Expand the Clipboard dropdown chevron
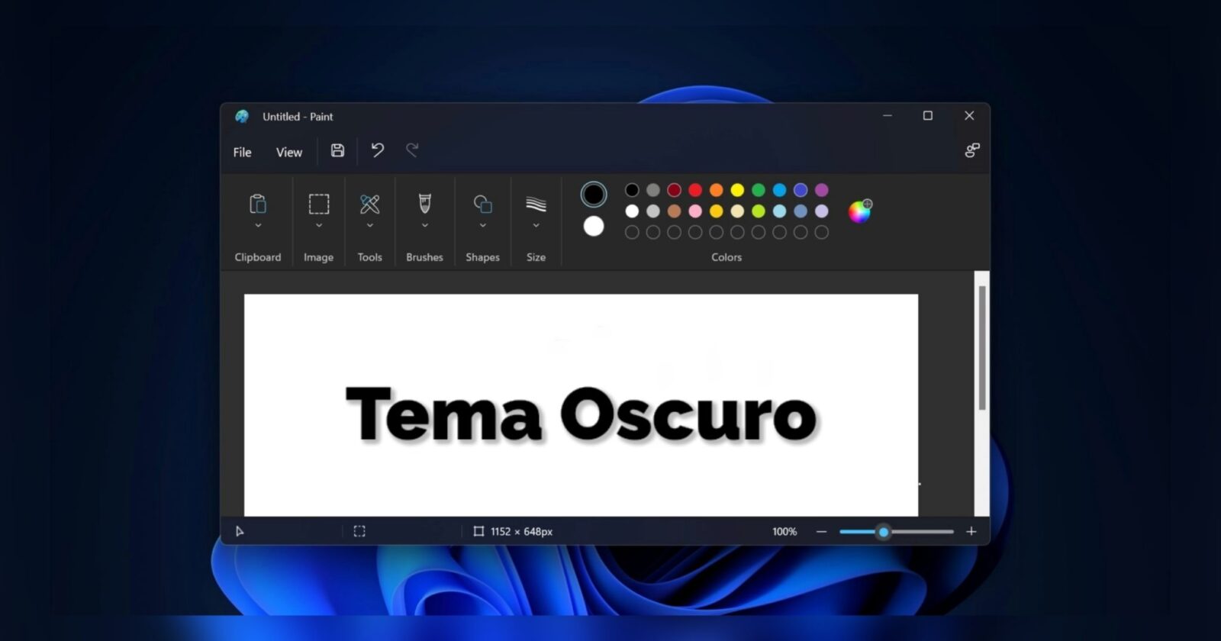The height and width of the screenshot is (641, 1221). point(258,225)
